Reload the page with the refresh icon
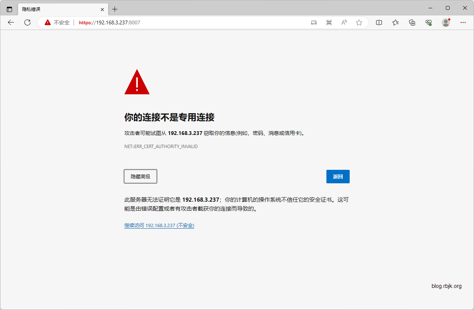This screenshot has height=310, width=474. pyautogui.click(x=27, y=22)
